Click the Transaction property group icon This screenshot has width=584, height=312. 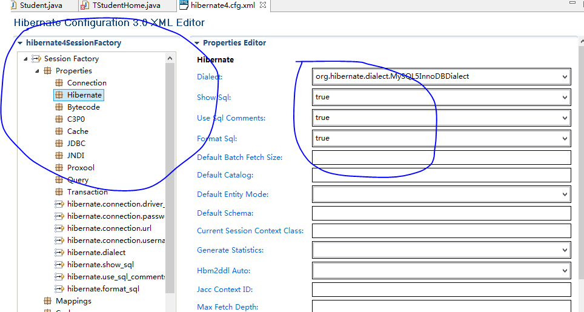click(x=59, y=191)
